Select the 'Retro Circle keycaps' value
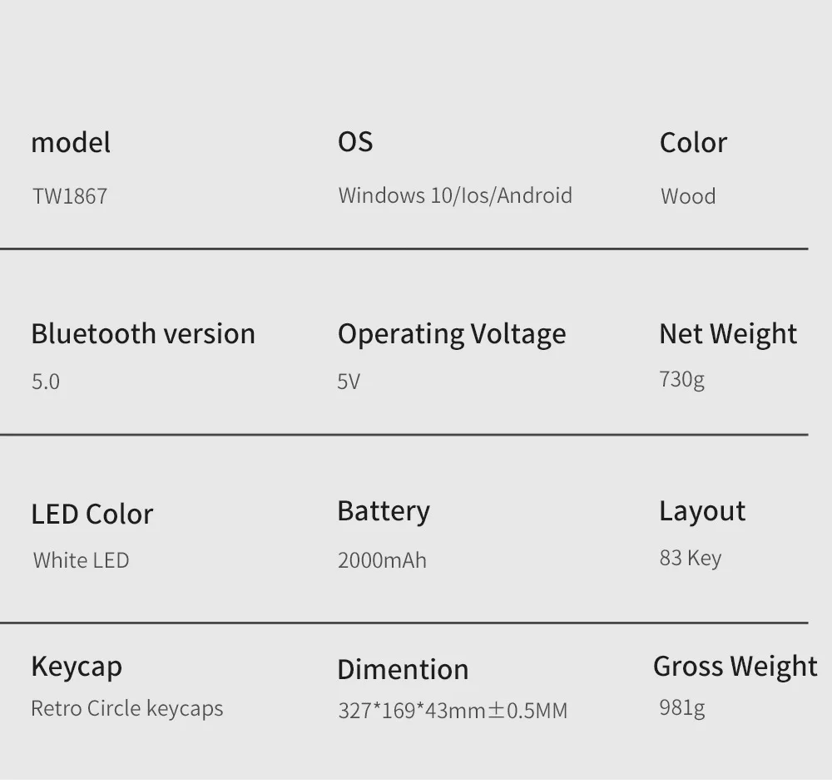832x783 pixels. 127,709
